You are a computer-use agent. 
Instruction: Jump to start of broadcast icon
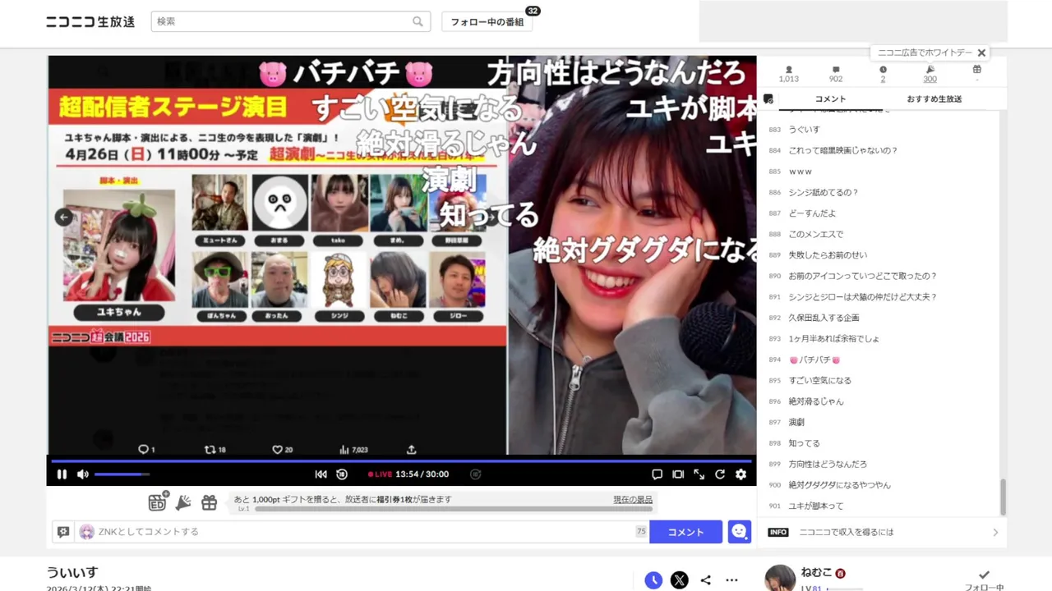[x=321, y=474]
